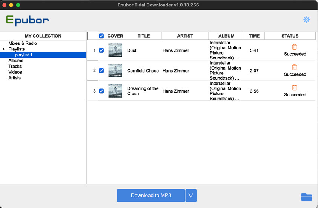Click the STATUS column header
Image resolution: width=318 pixels, height=208 pixels.
pos(290,36)
